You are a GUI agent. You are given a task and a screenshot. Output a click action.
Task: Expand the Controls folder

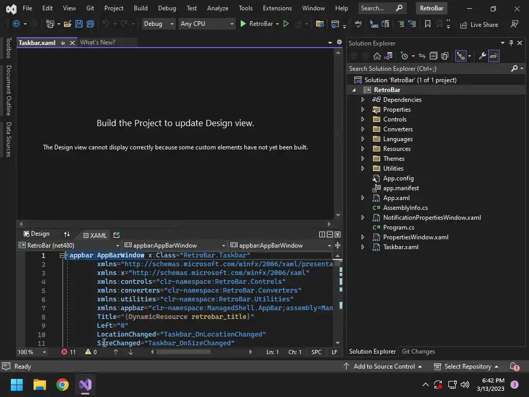(363, 119)
